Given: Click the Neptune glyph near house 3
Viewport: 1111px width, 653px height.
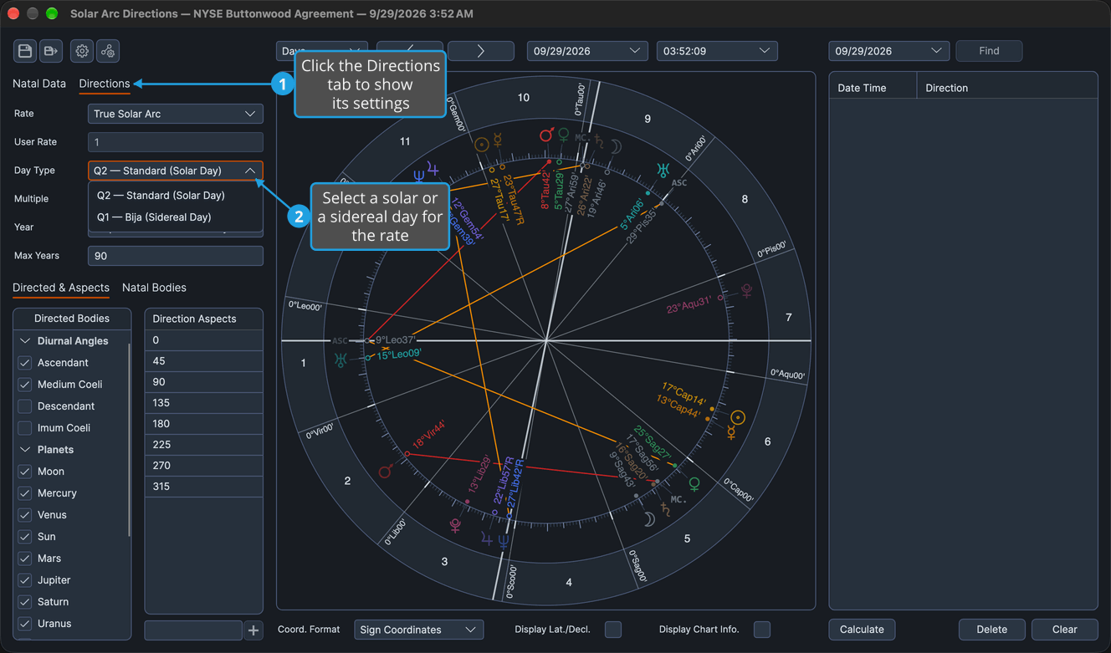Looking at the screenshot, I should (x=503, y=541).
